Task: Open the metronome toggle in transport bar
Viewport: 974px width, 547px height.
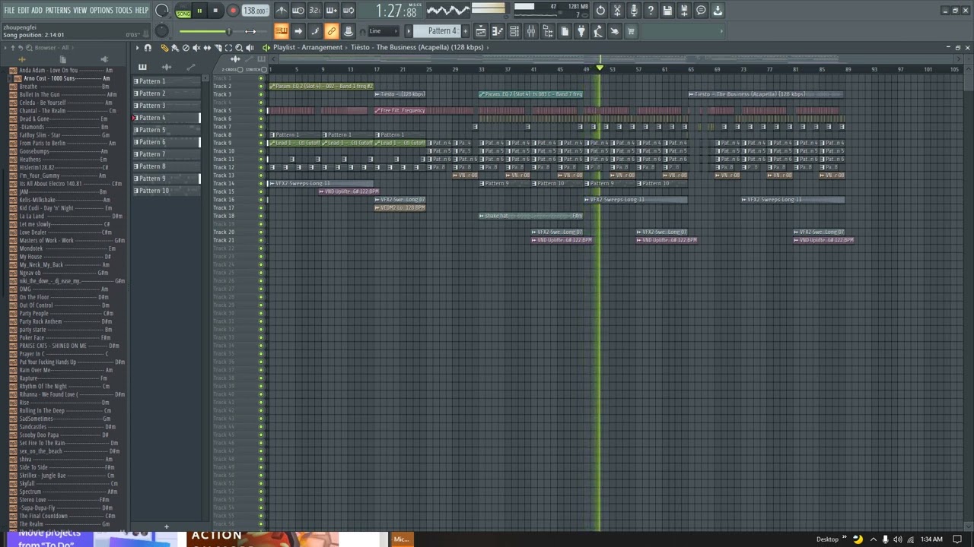Action: (x=281, y=11)
